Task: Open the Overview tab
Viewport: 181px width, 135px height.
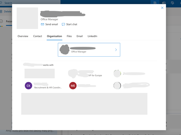Action: (x=23, y=36)
